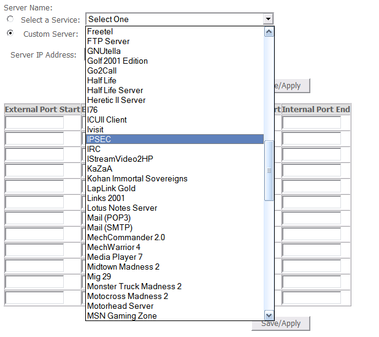This screenshot has height=337, width=379.
Task: Choose Lotus Notes Server entry
Action: pyautogui.click(x=175, y=208)
